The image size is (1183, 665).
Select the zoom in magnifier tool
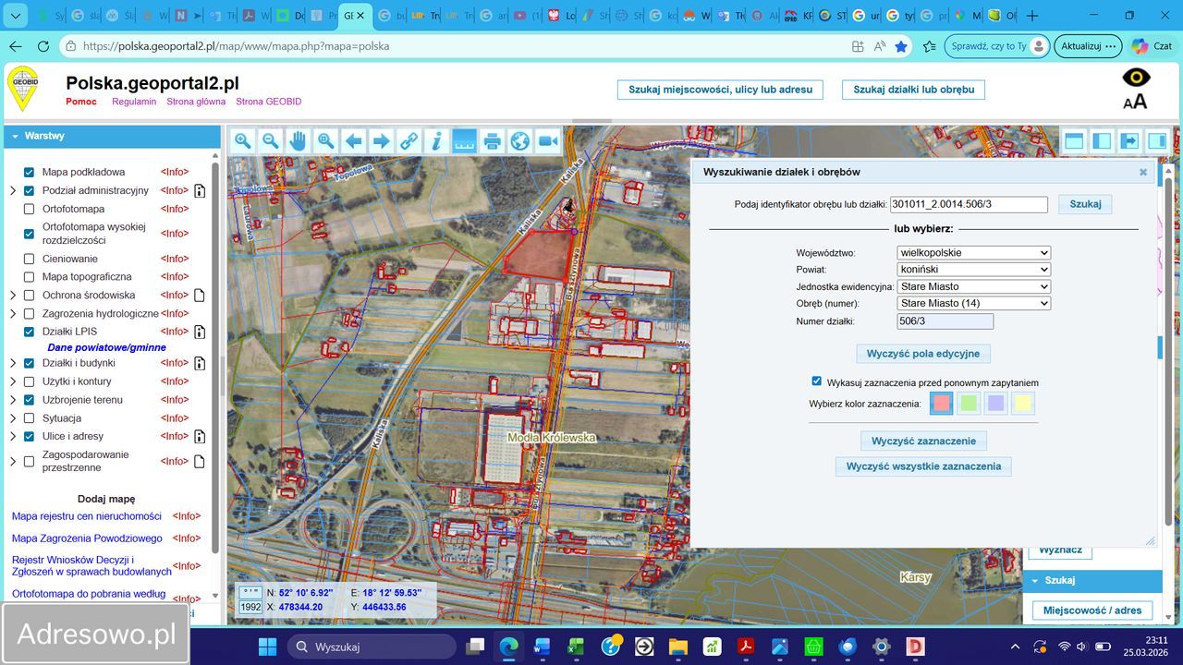pos(242,140)
